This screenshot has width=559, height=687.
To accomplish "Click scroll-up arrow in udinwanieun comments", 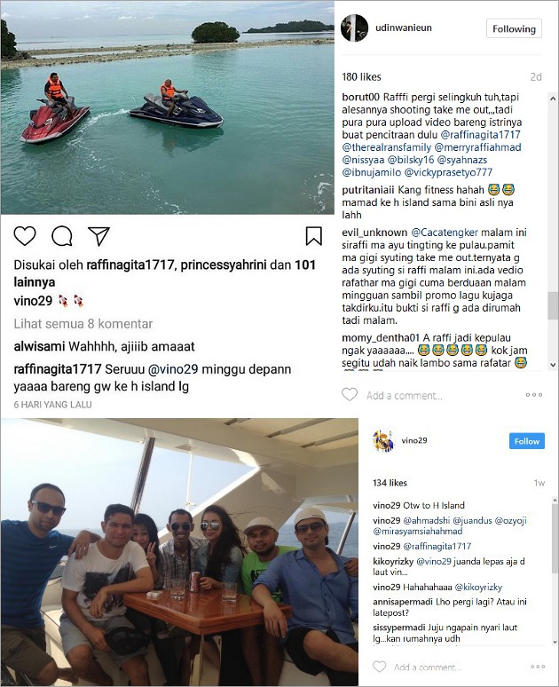I will click(553, 99).
